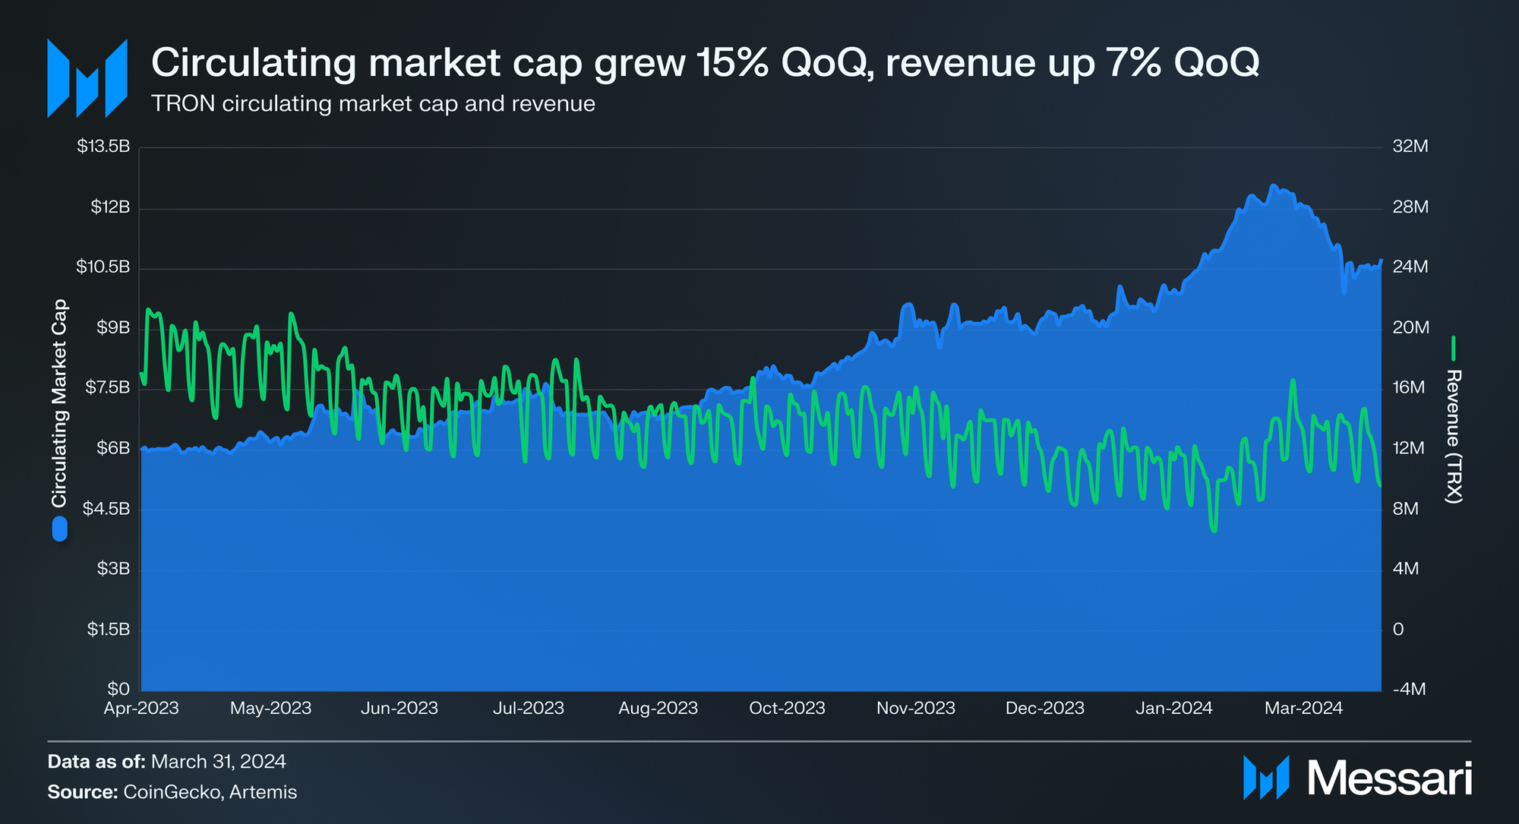
Task: Click the 32M right axis label
Action: tap(1410, 146)
